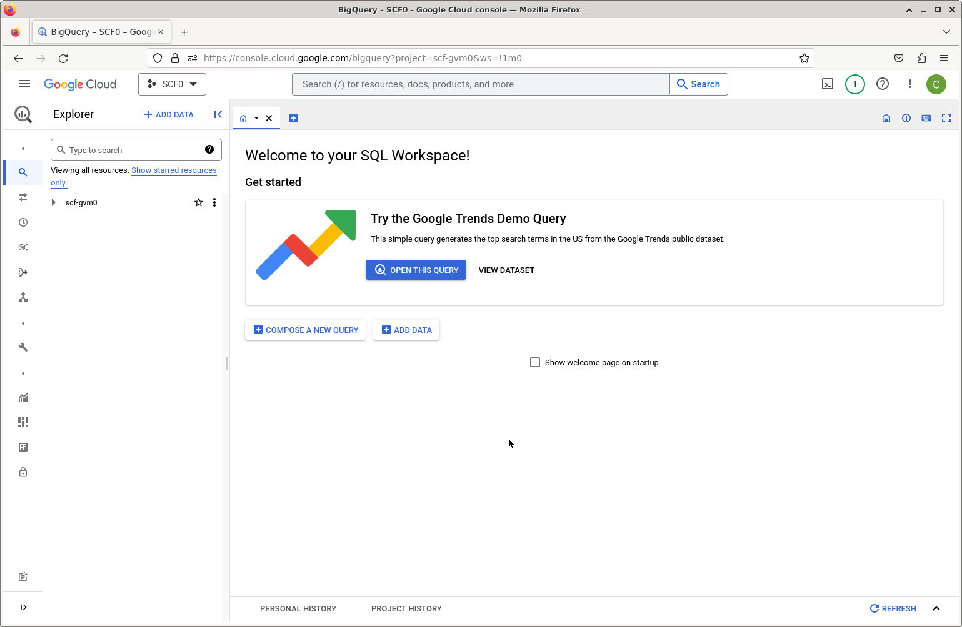Open the help question mark menu
The width and height of the screenshot is (962, 627).
[x=883, y=84]
